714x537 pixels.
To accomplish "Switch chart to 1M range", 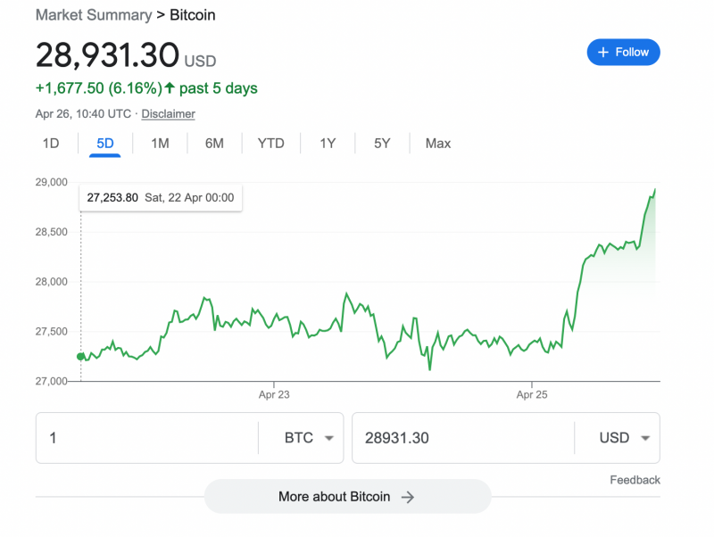I will (160, 144).
